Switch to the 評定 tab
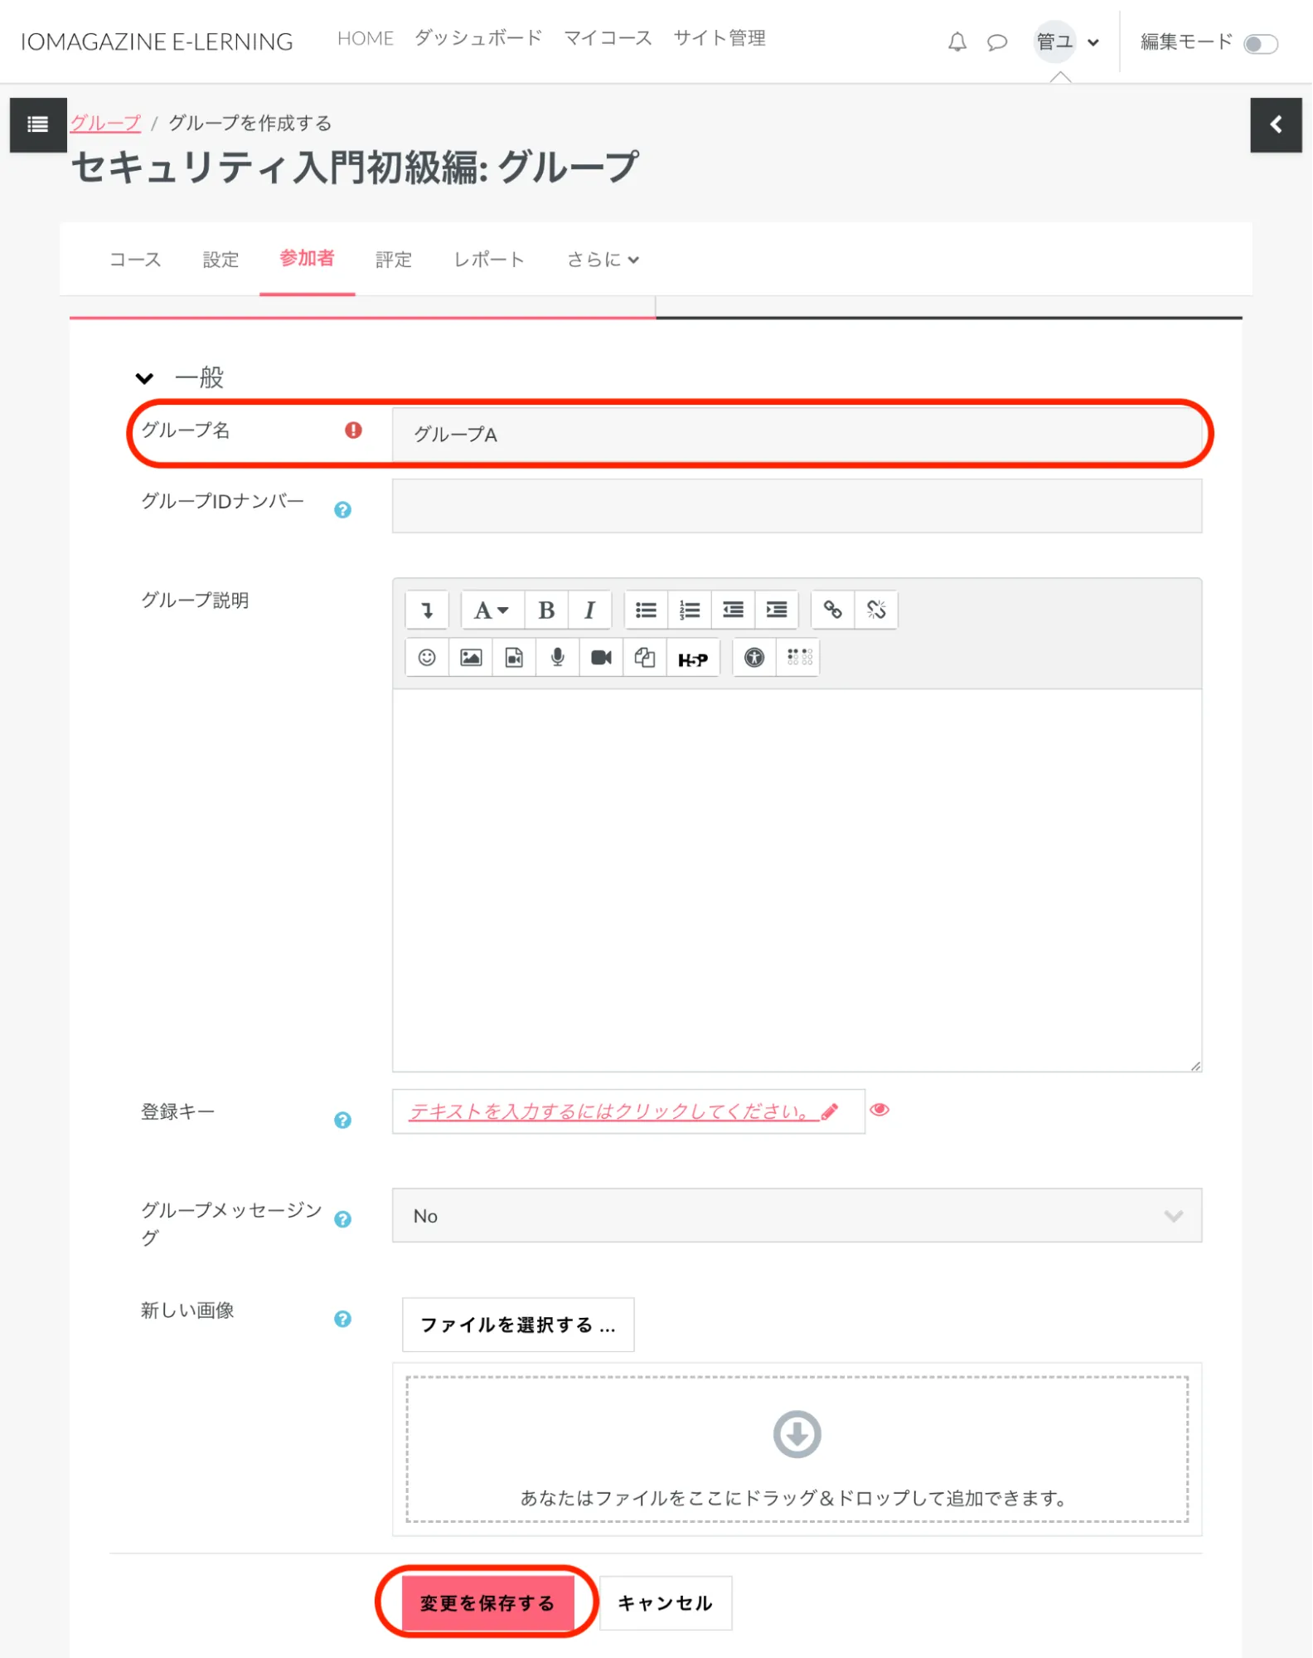 (393, 260)
